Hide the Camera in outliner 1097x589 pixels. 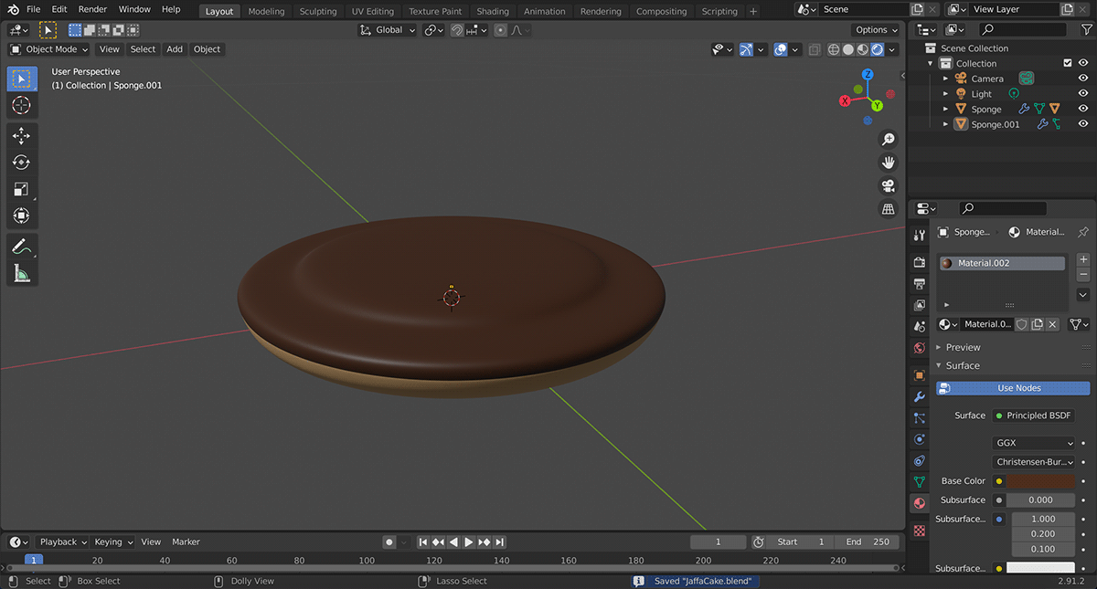click(x=1083, y=79)
